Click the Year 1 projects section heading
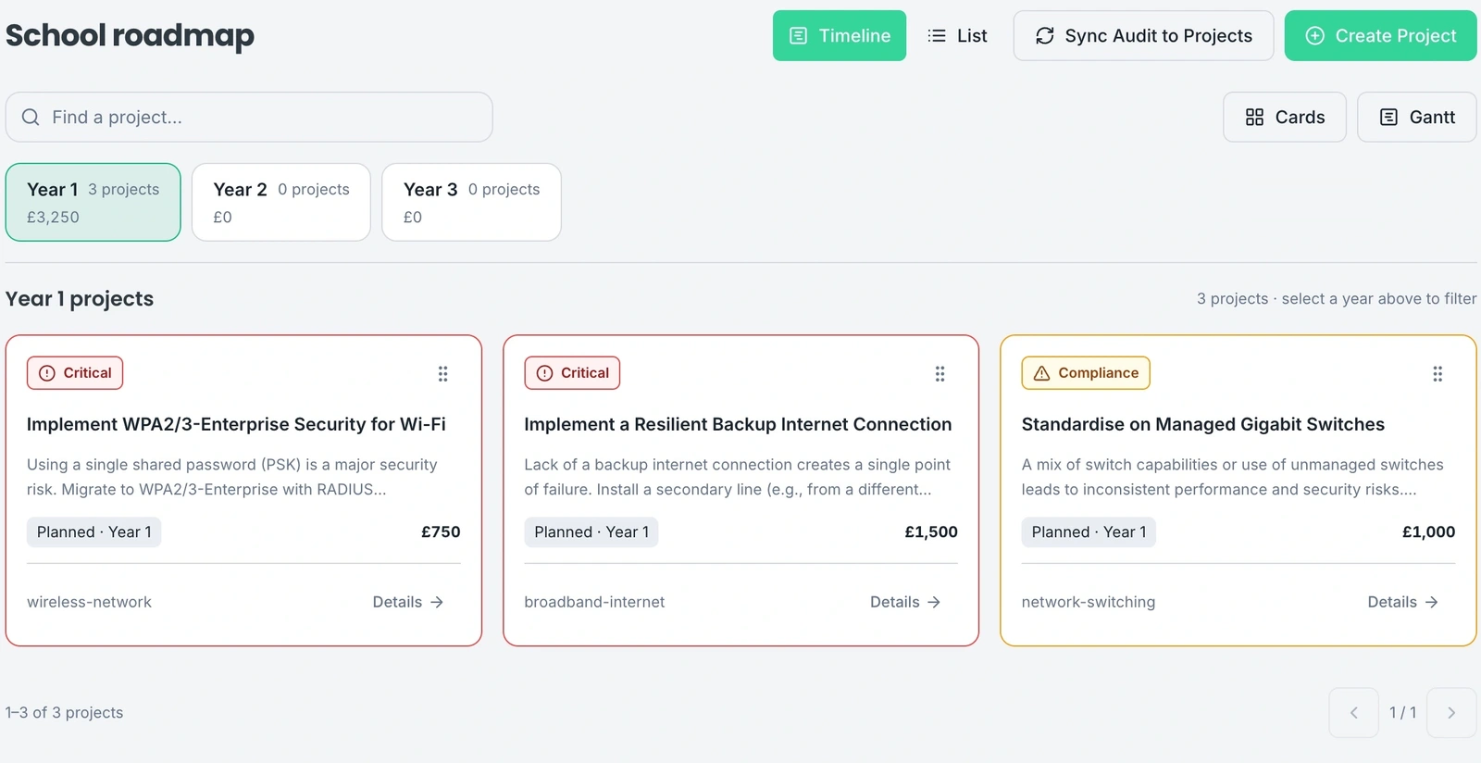Viewport: 1481px width, 763px height. coord(80,299)
